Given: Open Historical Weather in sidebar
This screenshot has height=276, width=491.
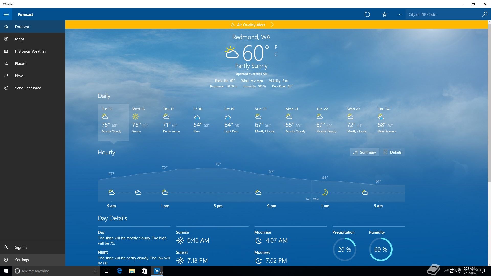Looking at the screenshot, I should [30, 51].
